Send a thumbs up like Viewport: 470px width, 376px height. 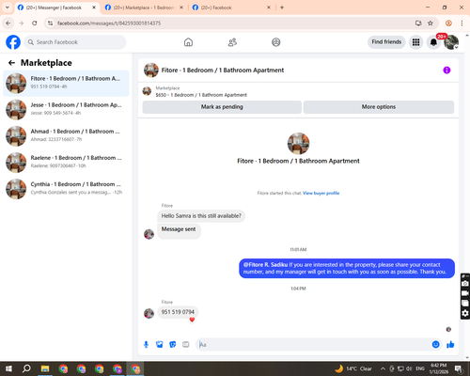[x=450, y=344]
